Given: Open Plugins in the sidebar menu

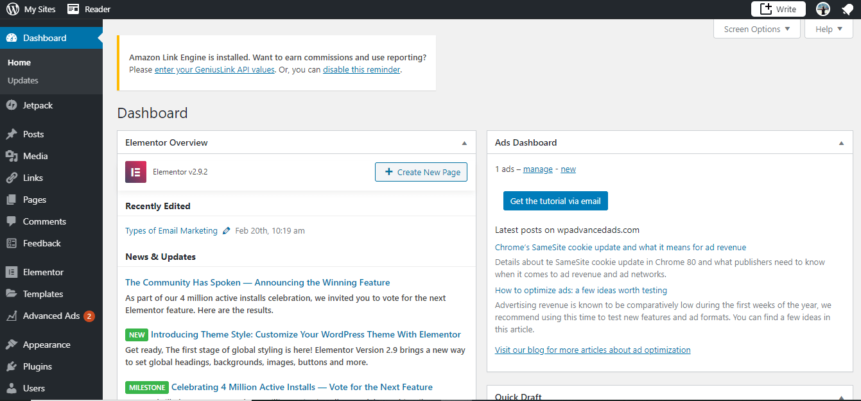Looking at the screenshot, I should click(x=37, y=366).
